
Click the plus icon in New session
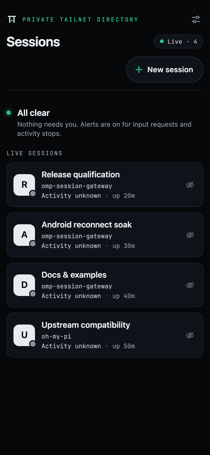coord(139,70)
